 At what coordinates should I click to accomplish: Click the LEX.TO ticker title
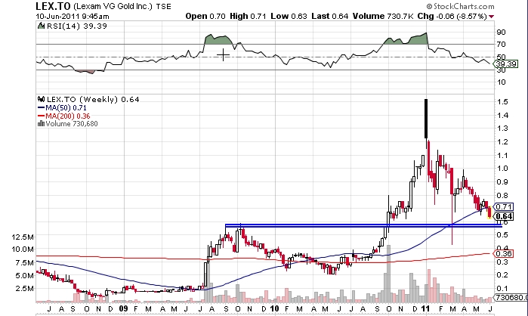[x=53, y=6]
